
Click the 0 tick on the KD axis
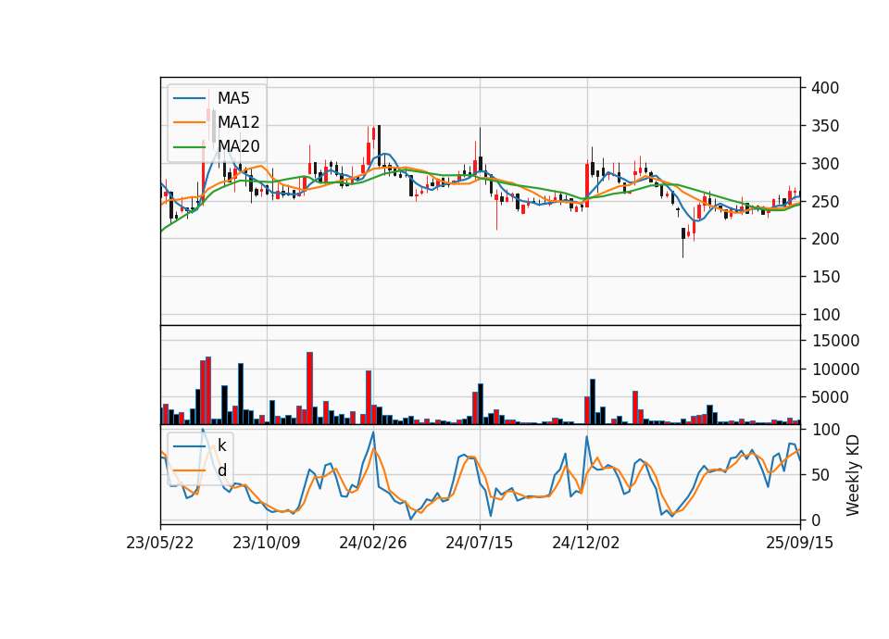point(816,520)
